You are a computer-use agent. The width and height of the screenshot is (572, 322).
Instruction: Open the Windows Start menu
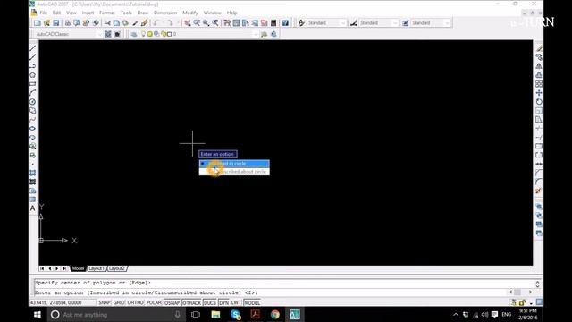[x=38, y=315]
